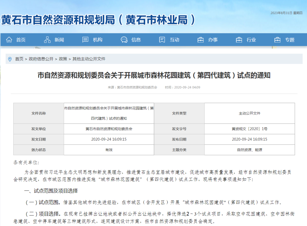Image resolution: width=307 pixels, height=226 pixels.
Task: Click the 文件类型 table label
Action: (179, 113)
